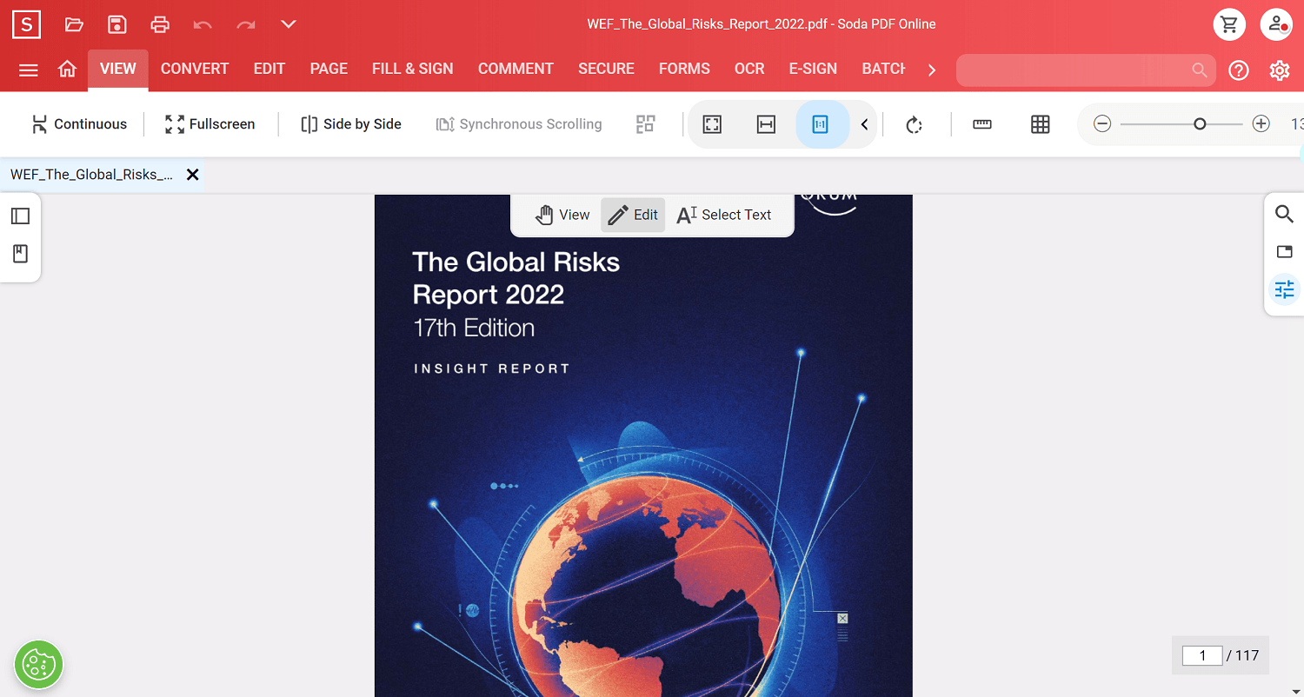Image resolution: width=1304 pixels, height=697 pixels.
Task: Switch to the COMMENT tab
Action: pos(516,69)
